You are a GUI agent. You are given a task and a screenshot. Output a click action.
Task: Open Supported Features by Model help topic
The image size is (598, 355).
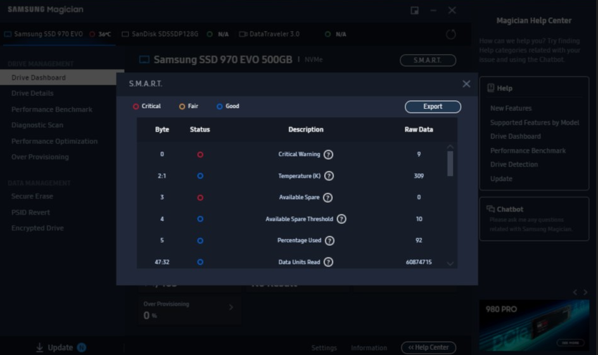(534, 123)
